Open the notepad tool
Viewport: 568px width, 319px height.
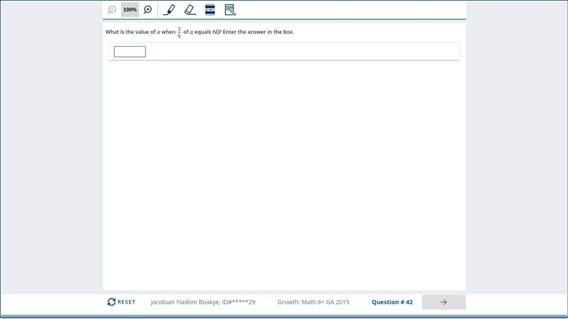(x=230, y=10)
